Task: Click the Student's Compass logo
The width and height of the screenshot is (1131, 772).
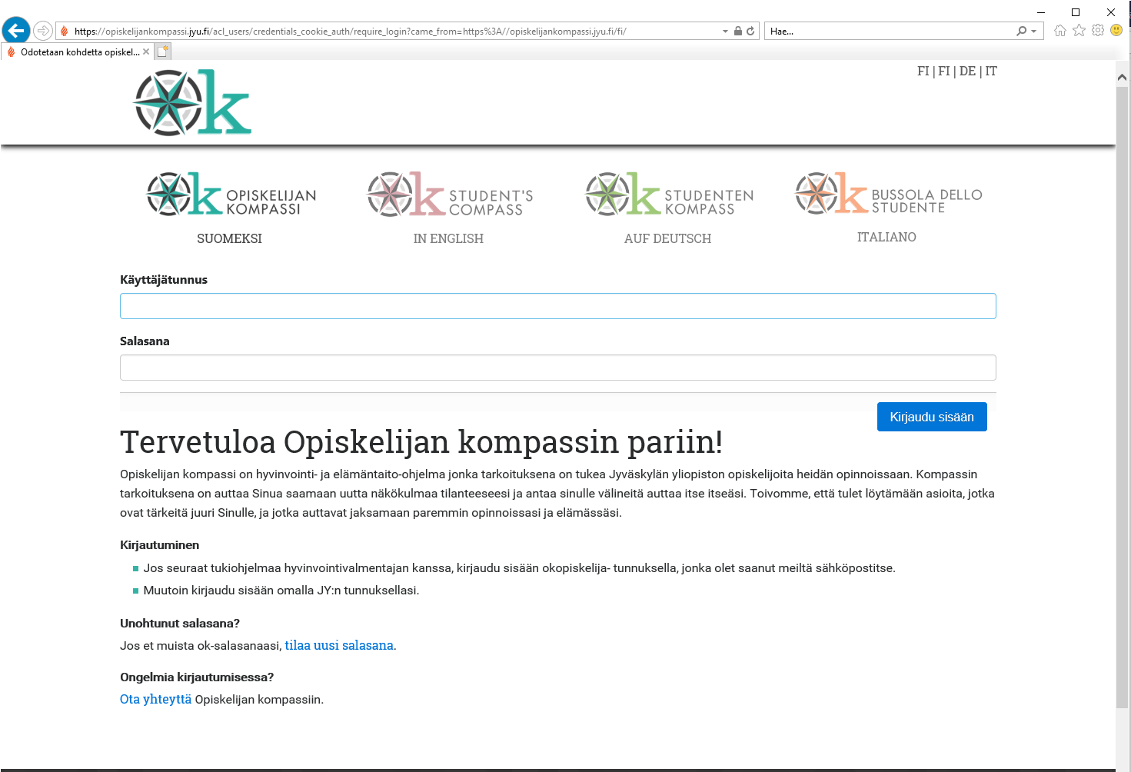Action: [x=451, y=194]
